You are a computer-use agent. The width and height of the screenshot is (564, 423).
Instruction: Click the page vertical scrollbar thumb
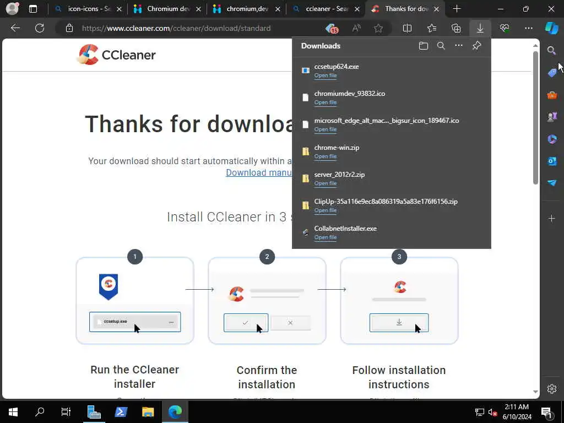point(535,118)
